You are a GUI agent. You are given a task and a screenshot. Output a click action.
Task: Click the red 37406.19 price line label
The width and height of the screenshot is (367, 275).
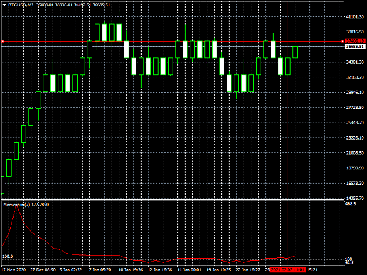(355, 42)
